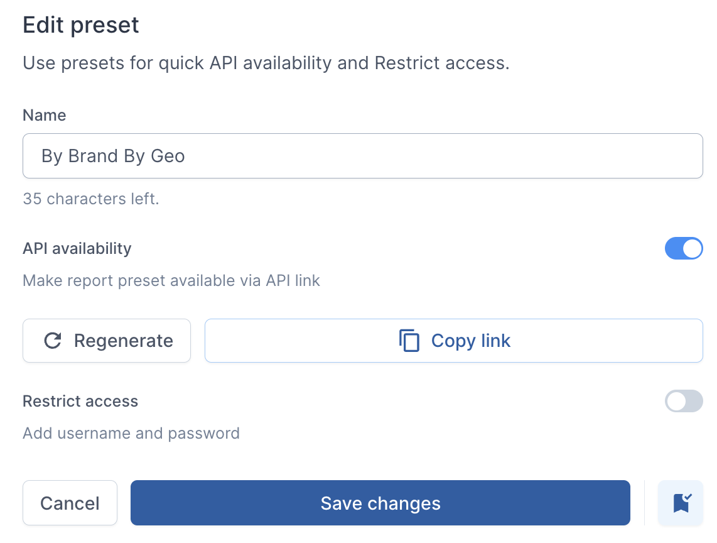Click the 'API availability' label

click(77, 248)
